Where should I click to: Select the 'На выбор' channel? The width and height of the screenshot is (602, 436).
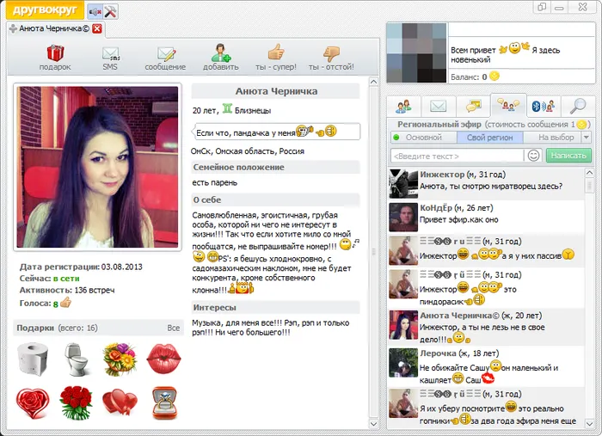(x=556, y=138)
